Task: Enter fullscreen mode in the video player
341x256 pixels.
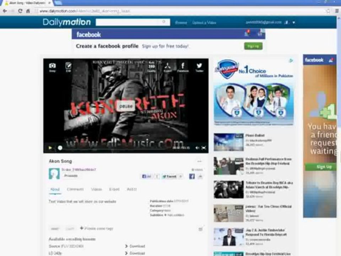Action: (x=204, y=148)
